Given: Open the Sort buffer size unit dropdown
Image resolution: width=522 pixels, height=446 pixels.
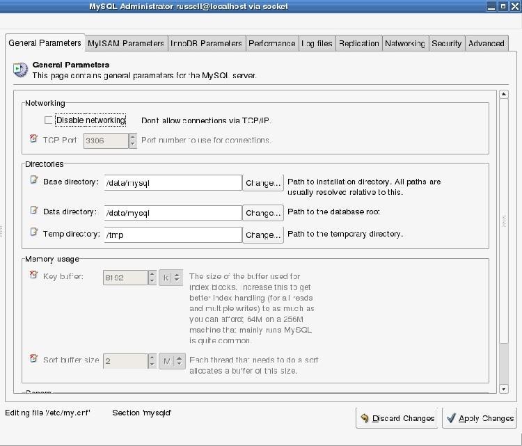Looking at the screenshot, I should pyautogui.click(x=171, y=361).
